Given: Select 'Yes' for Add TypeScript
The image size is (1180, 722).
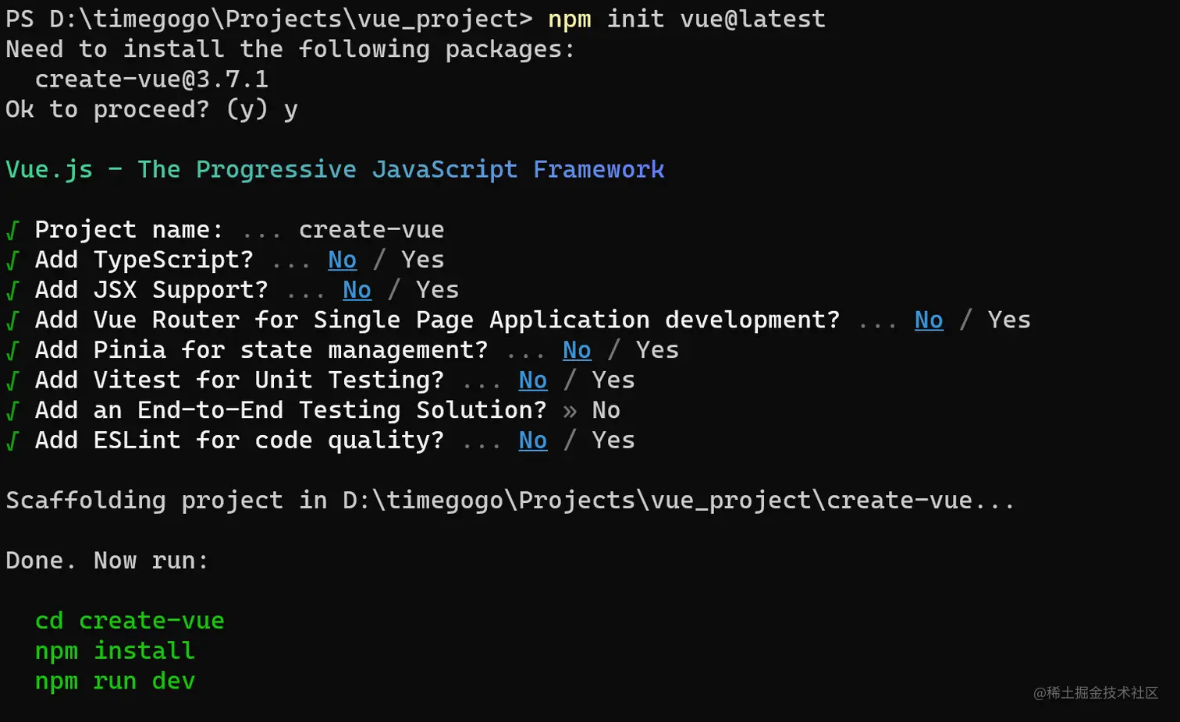Looking at the screenshot, I should point(423,260).
